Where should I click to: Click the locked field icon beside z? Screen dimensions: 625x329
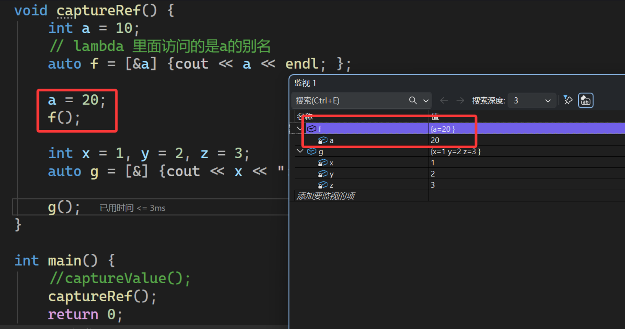[x=323, y=185]
